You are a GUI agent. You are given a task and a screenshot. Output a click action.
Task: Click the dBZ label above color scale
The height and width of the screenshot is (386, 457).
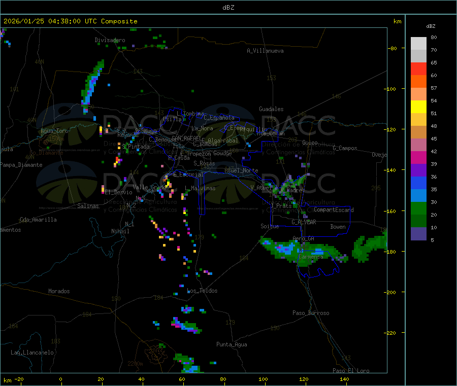[x=431, y=26]
